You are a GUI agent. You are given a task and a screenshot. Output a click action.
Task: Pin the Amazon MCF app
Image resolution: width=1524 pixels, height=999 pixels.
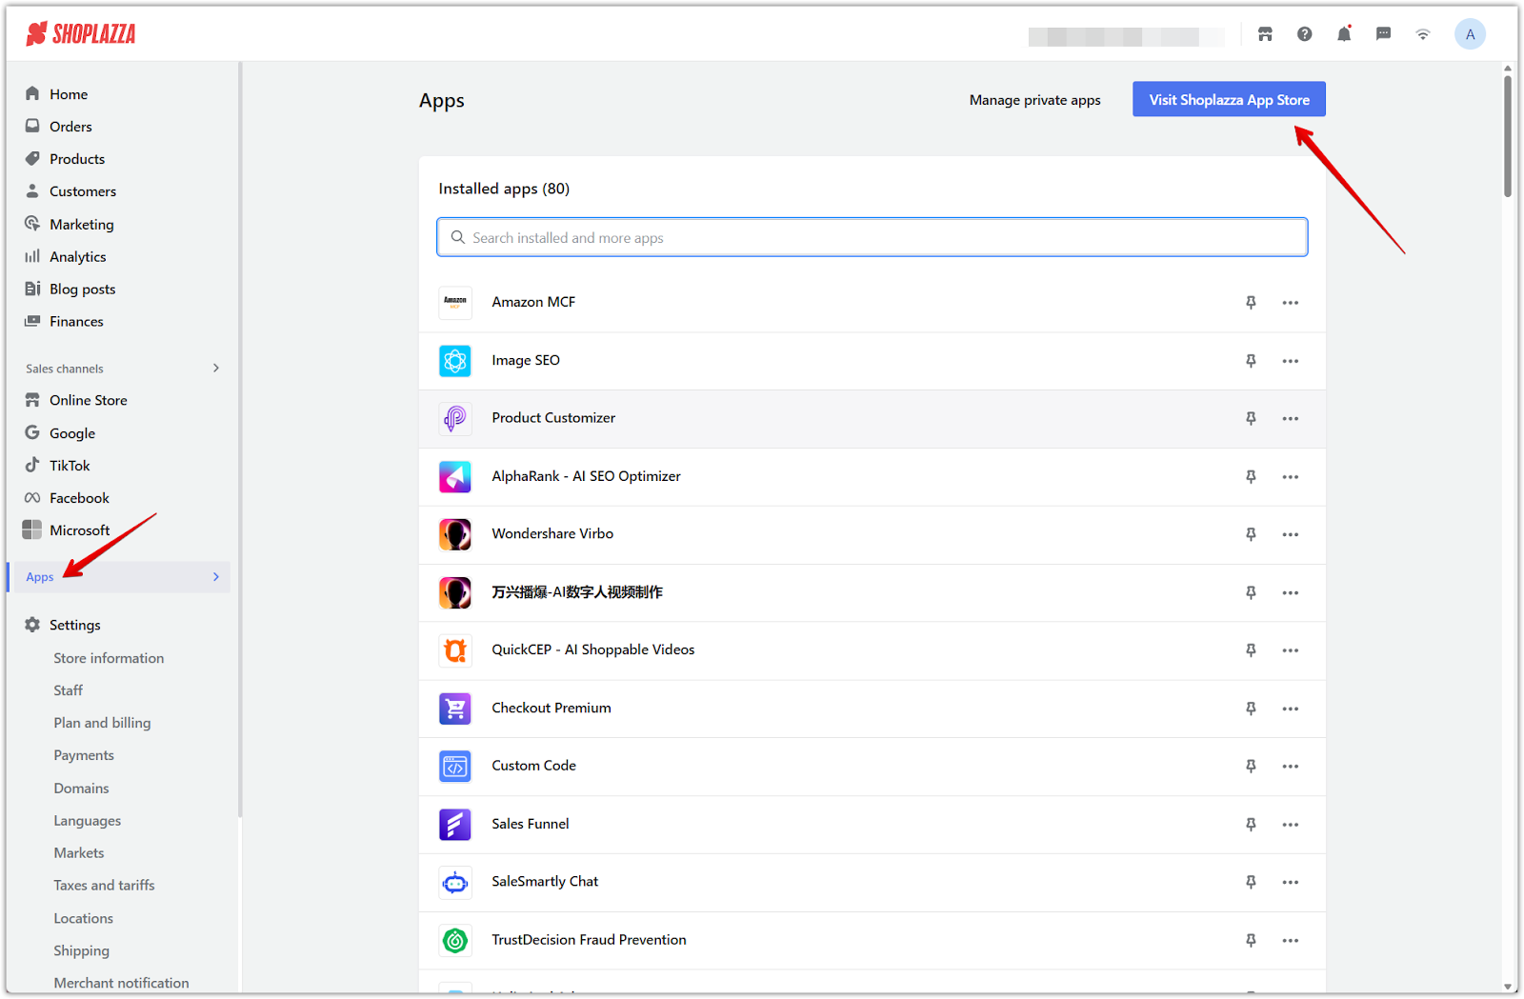pyautogui.click(x=1251, y=303)
